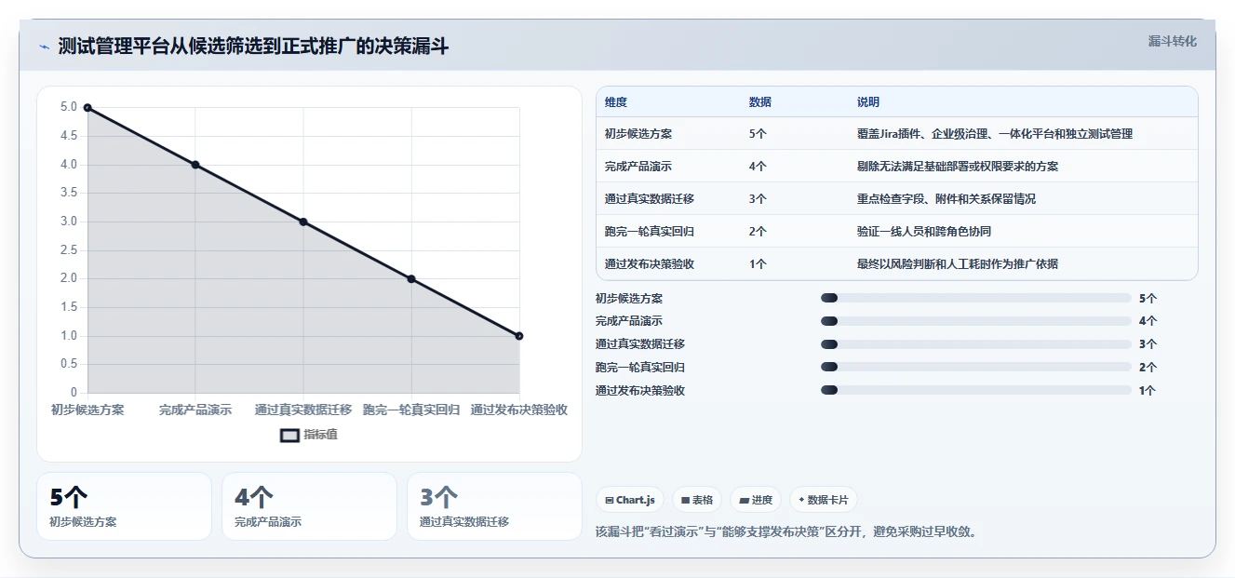1235x578 pixels.
Task: Click the 初步候选方案 progress bar
Action: pos(975,298)
